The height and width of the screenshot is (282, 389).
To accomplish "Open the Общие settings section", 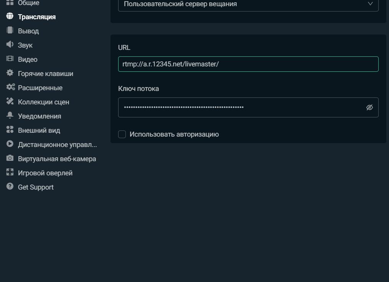I will pyautogui.click(x=28, y=3).
